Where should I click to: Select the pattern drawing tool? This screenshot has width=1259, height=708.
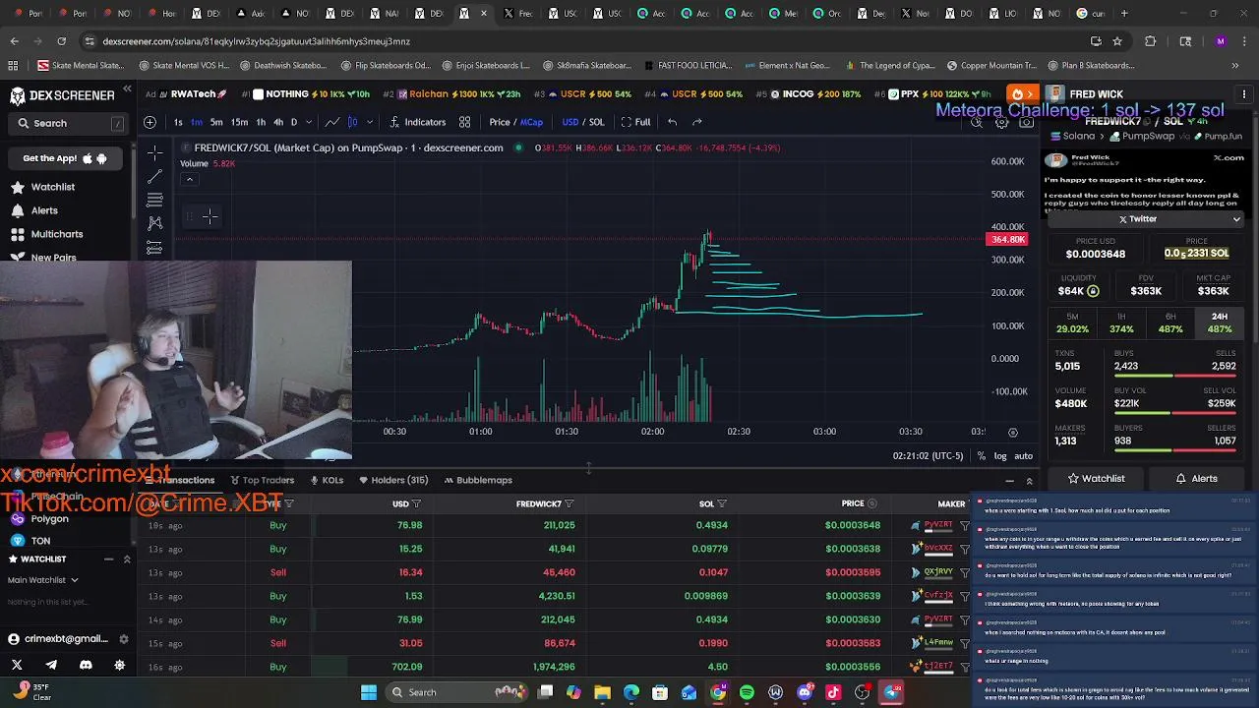[154, 224]
